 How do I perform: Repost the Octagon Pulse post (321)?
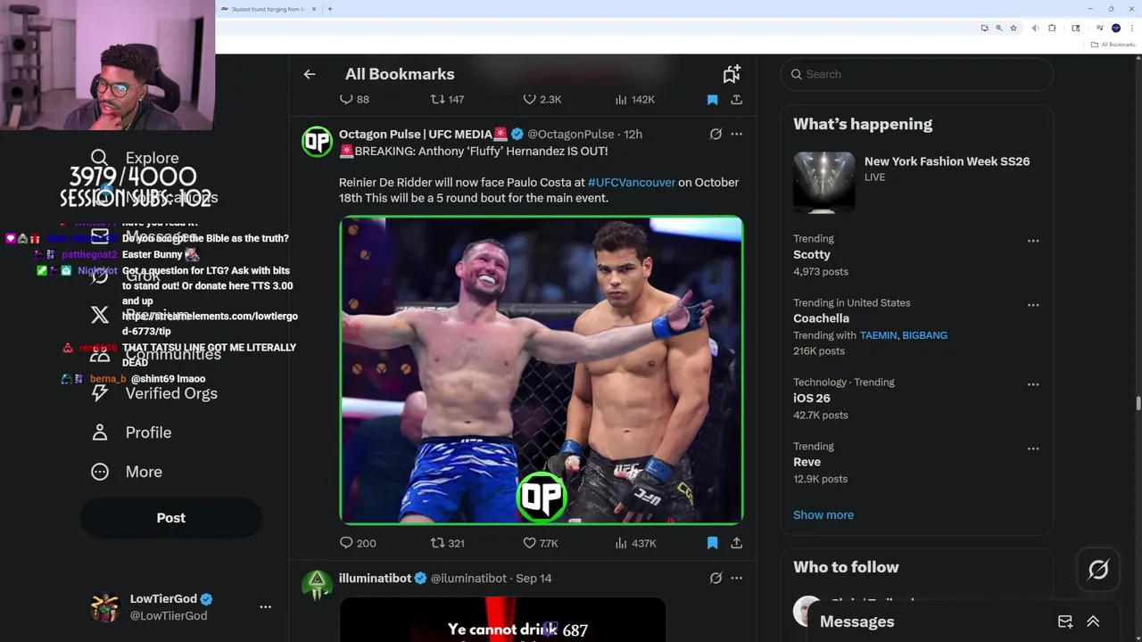(448, 543)
